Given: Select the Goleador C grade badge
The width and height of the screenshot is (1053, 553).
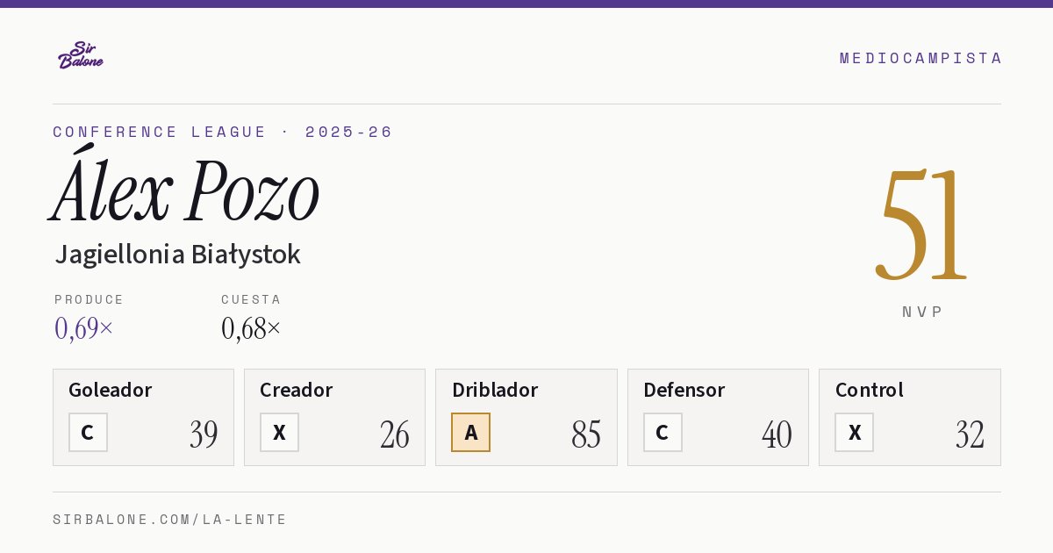Looking at the screenshot, I should point(88,432).
